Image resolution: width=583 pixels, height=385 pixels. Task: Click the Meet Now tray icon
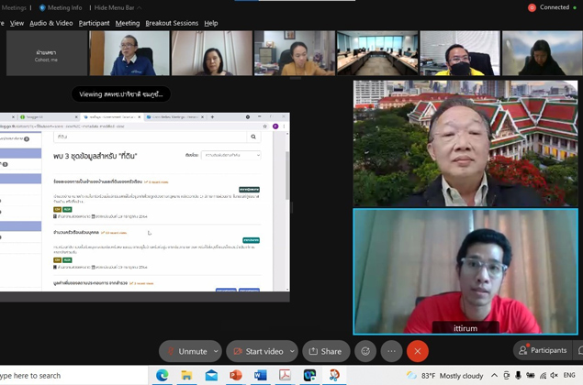[x=507, y=375]
